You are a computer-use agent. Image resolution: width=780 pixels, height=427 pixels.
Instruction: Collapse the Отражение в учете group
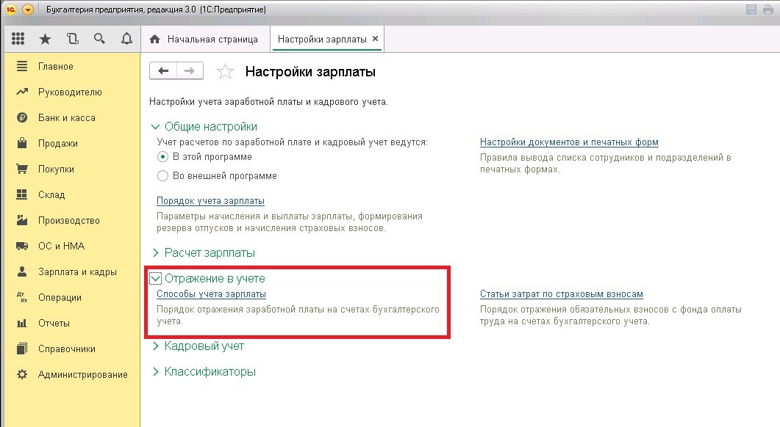[x=155, y=279]
